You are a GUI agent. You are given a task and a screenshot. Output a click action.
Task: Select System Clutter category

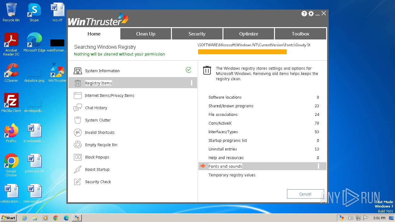[133, 120]
